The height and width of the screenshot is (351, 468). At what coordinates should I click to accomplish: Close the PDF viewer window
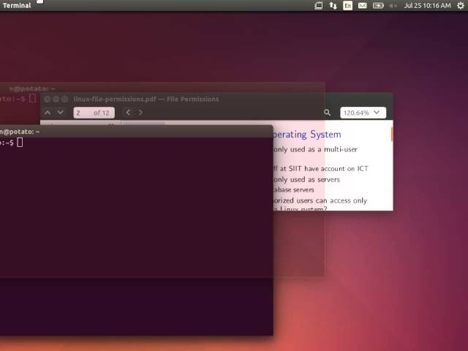coord(47,99)
